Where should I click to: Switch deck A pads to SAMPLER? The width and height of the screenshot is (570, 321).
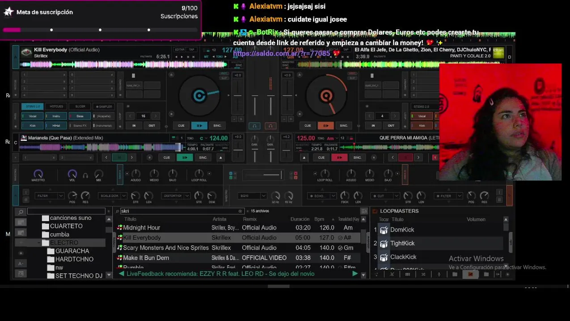(x=103, y=107)
